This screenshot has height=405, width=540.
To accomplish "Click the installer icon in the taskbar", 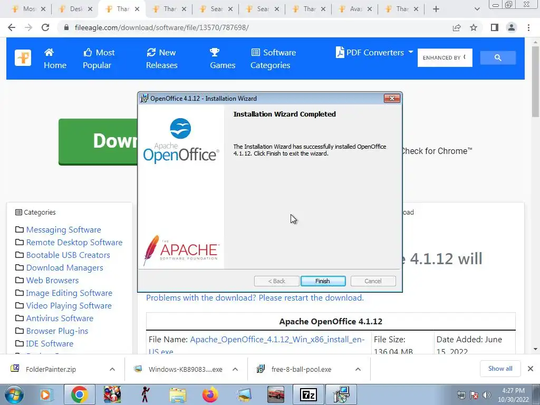I will pos(341,394).
